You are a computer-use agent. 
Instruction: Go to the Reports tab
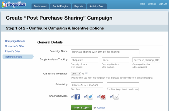tap(79, 6)
